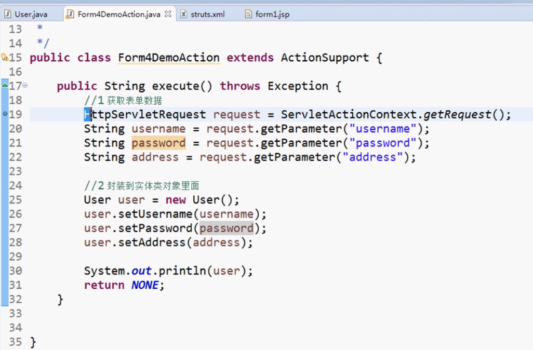The height and width of the screenshot is (350, 533).
Task: Click the highlighted password argument on line 27
Action: click(226, 228)
